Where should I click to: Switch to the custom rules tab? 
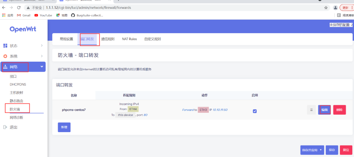153,39
